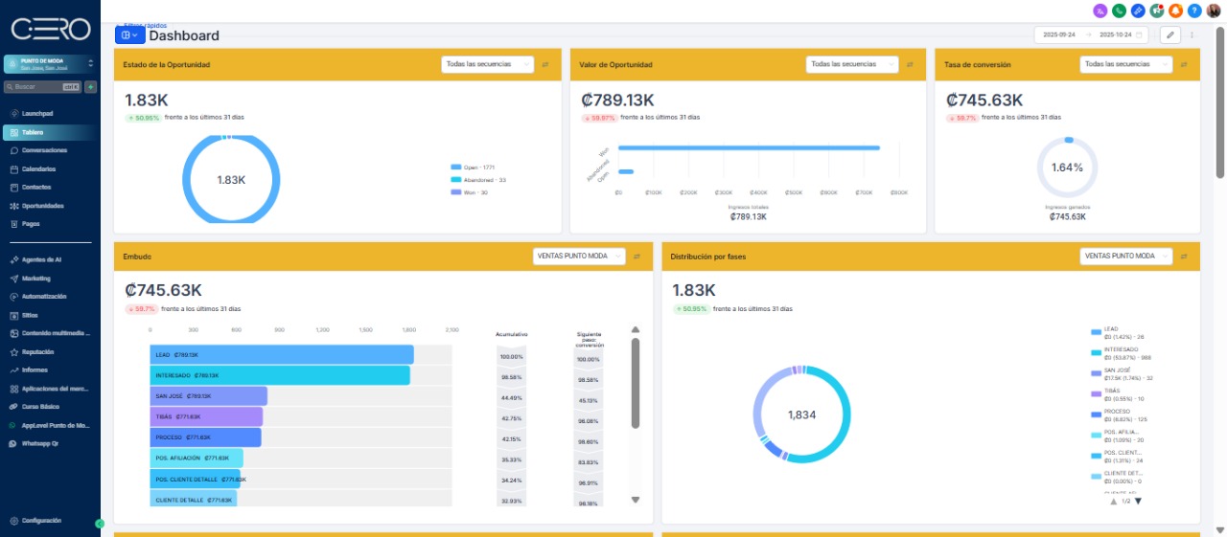The width and height of the screenshot is (1227, 537).
Task: Toggle the swap icon on Embudo widget
Action: point(637,257)
